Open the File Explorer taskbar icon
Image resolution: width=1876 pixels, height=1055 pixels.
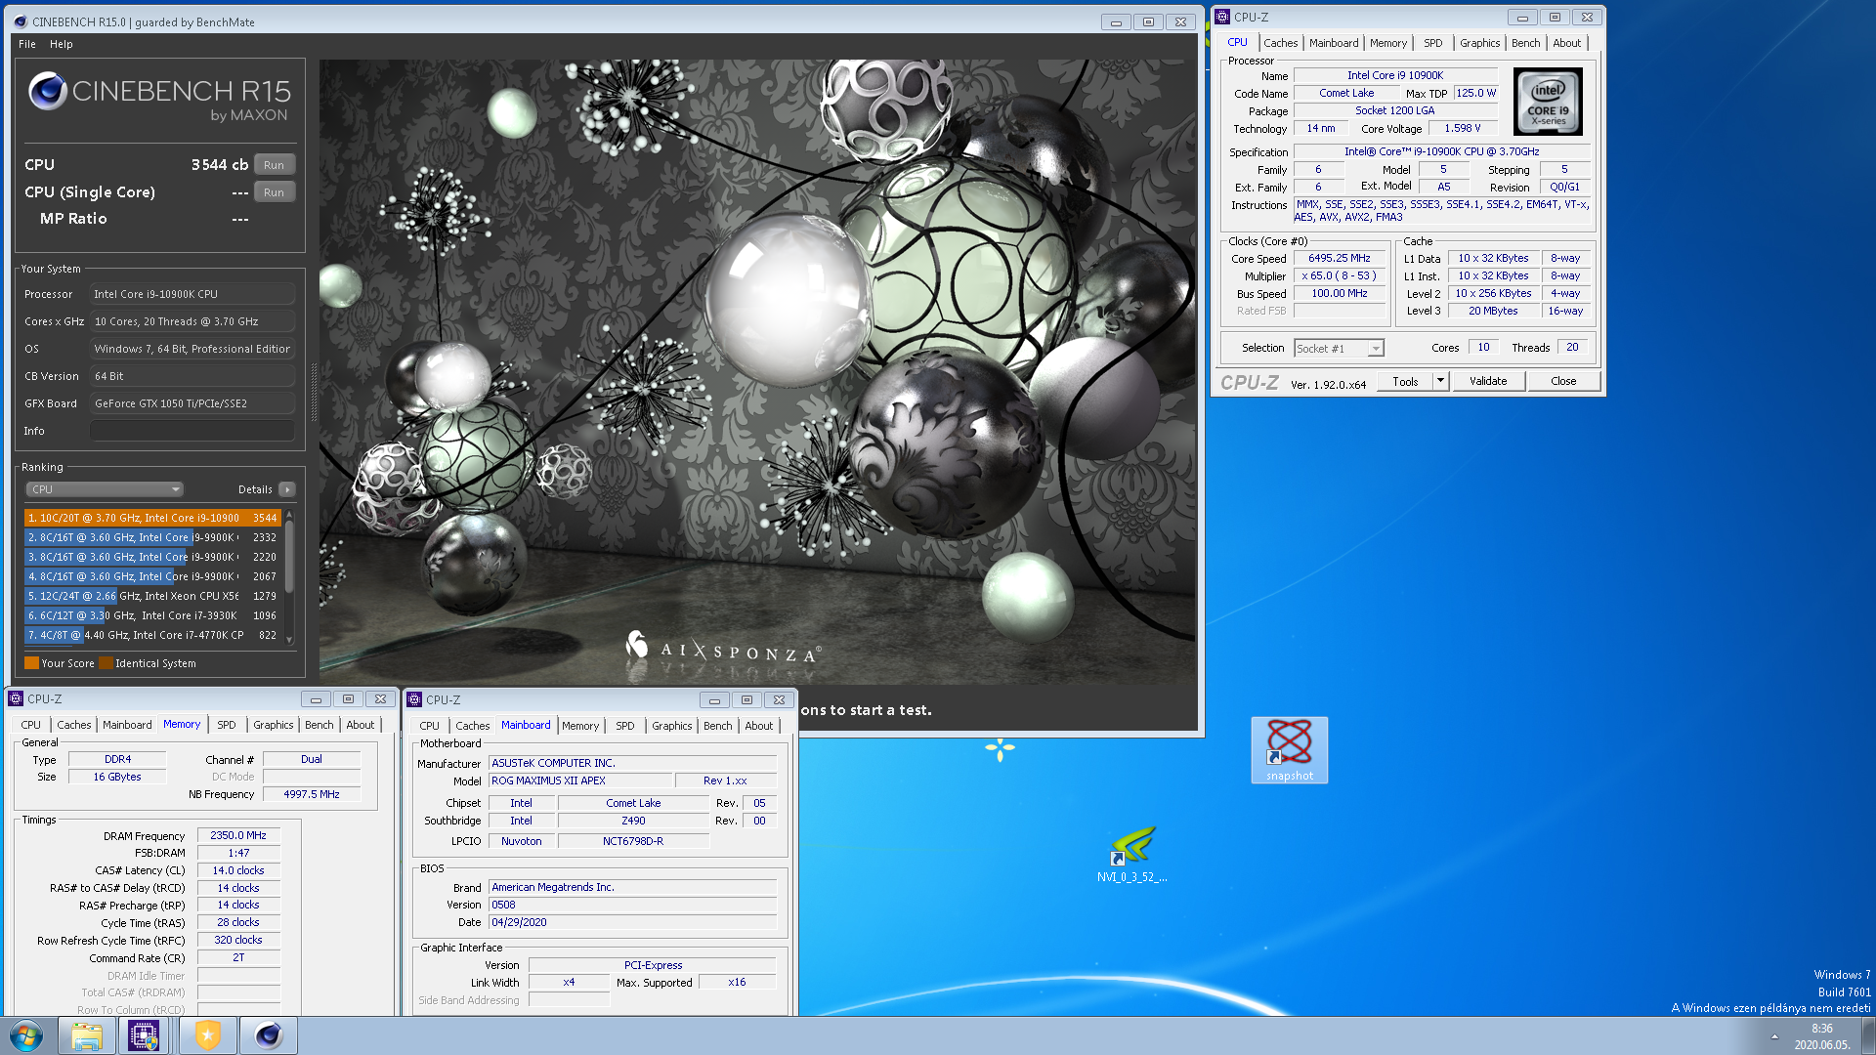tap(87, 1035)
